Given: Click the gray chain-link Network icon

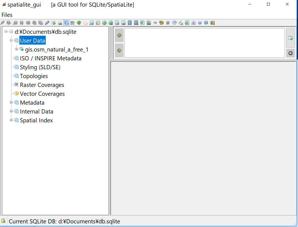Looking at the screenshot, I should pyautogui.click(x=155, y=23).
